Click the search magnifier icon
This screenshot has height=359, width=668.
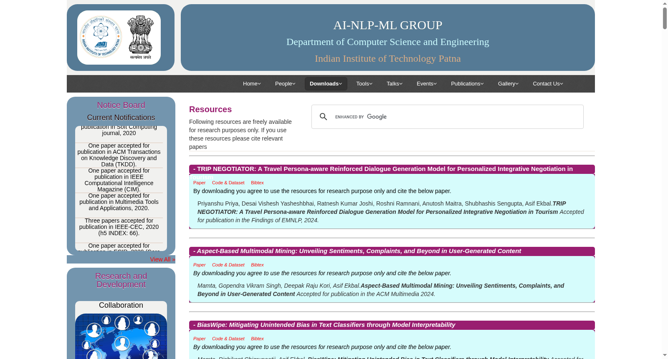pos(323,117)
